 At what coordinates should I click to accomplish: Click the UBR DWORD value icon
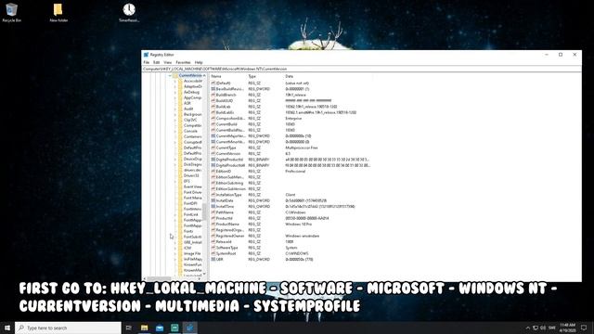pos(213,260)
